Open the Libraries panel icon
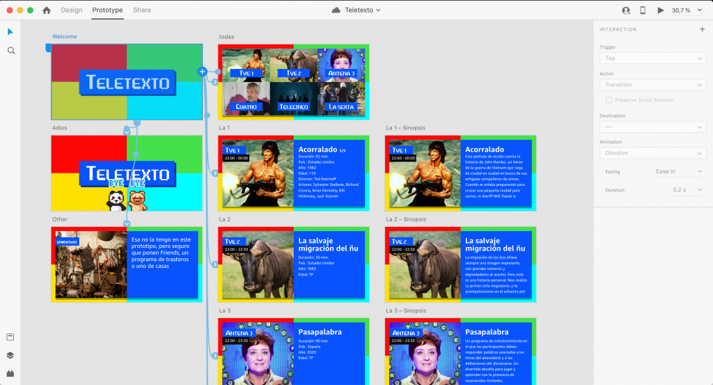The height and width of the screenshot is (385, 713). 10,337
